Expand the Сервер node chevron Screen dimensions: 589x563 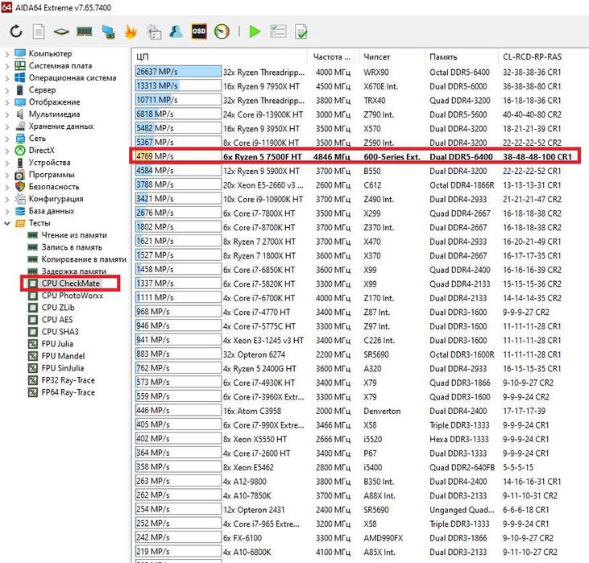[x=7, y=90]
